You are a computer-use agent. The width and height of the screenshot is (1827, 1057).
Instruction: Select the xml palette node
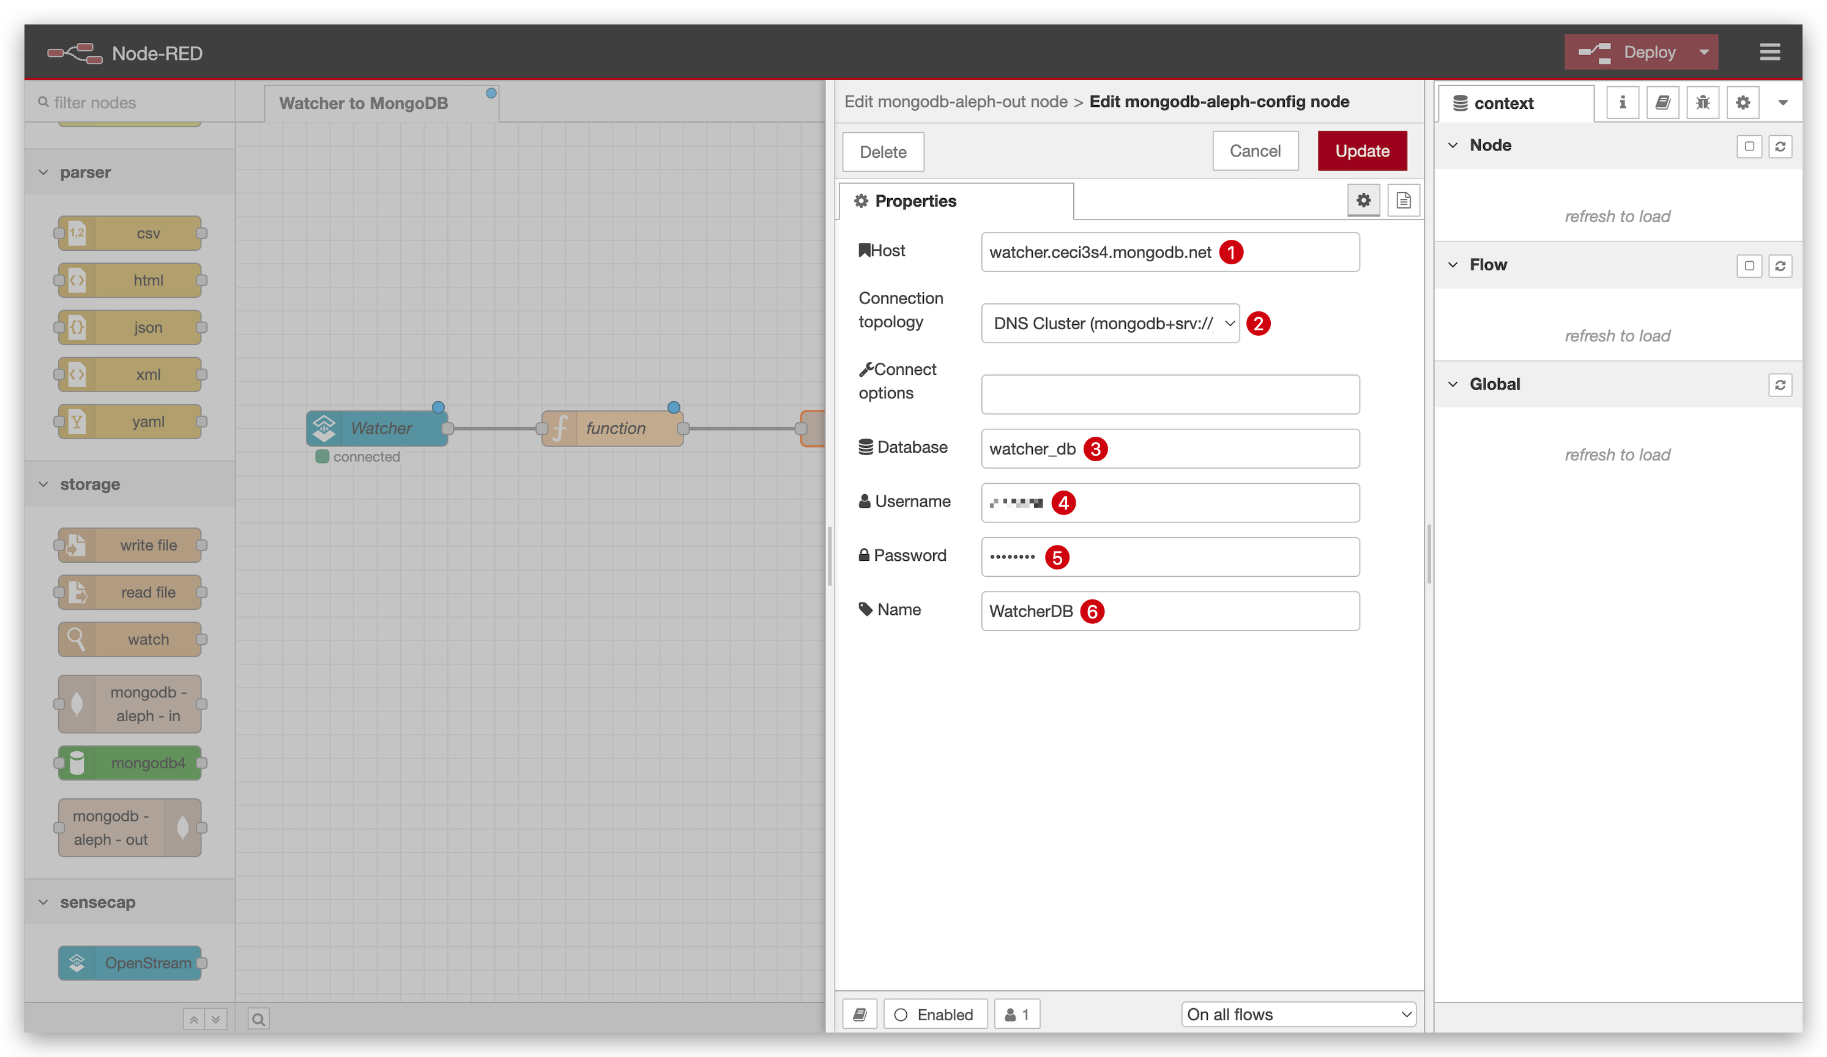click(x=130, y=374)
